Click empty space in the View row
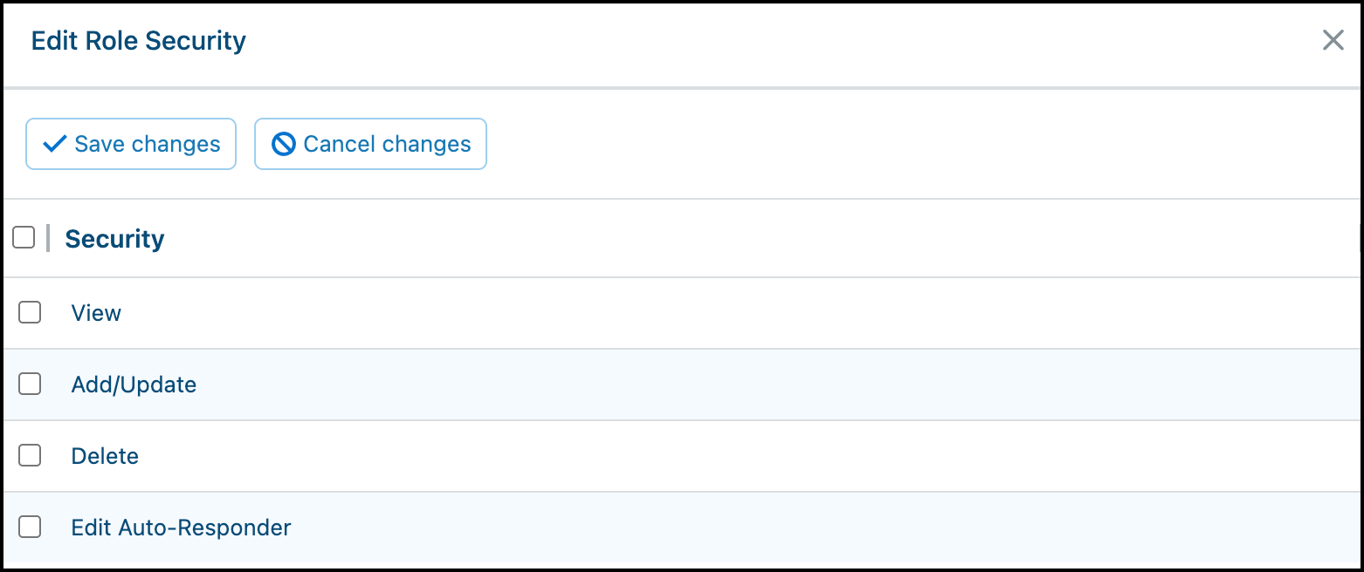1364x572 pixels. coord(742,313)
